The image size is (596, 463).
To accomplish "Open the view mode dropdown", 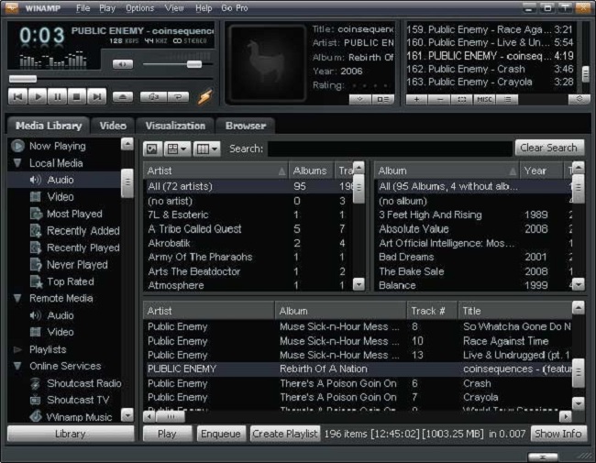I will point(177,149).
